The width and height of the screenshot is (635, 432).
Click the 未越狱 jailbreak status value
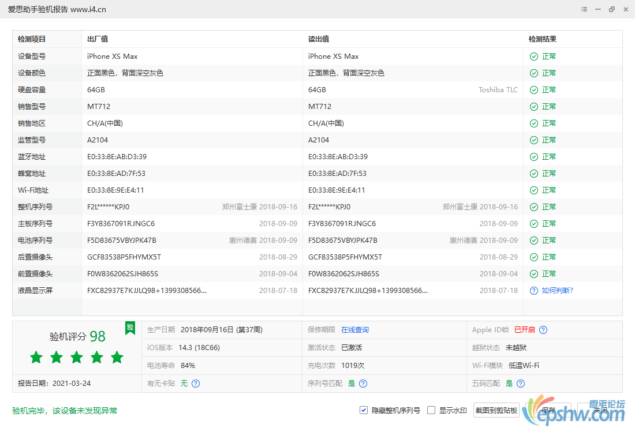[x=516, y=348]
